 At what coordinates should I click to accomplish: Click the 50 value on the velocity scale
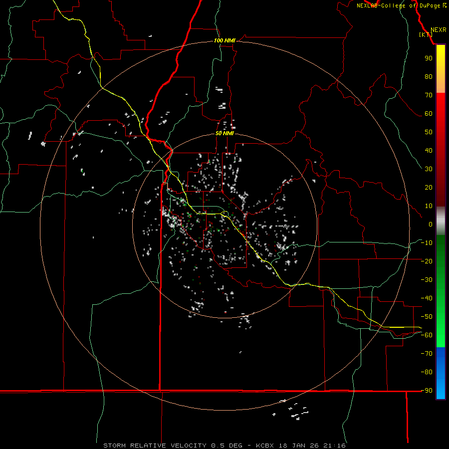pyautogui.click(x=429, y=132)
